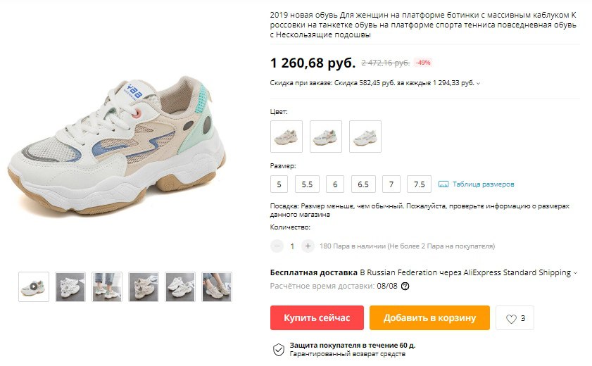592x366 pixels.
Task: Click the size chart ruler icon
Action: (443, 184)
